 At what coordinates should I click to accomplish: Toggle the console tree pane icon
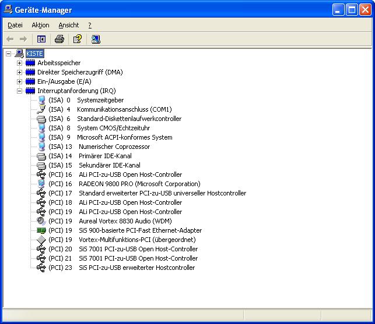(41, 39)
